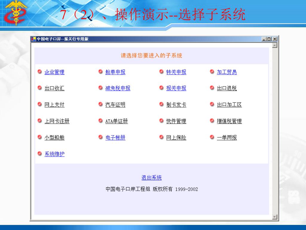
Task: Click red bullet icon beside 网上保险
Action: coord(161,137)
